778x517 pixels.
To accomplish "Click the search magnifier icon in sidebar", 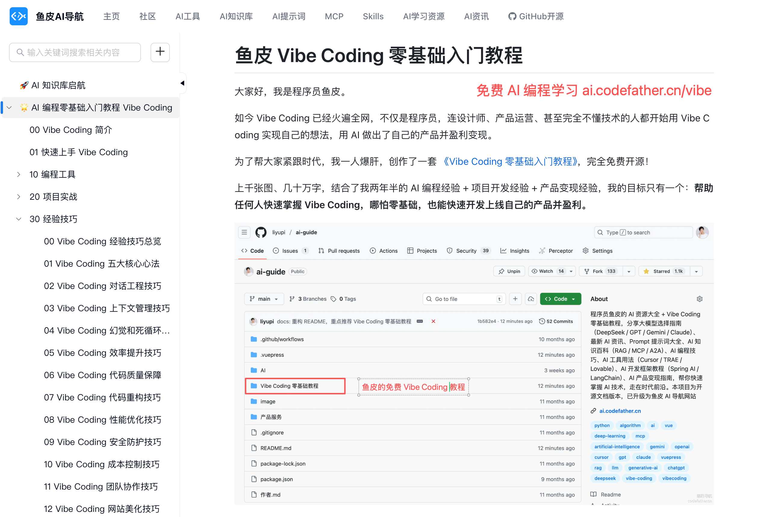I will [x=20, y=52].
